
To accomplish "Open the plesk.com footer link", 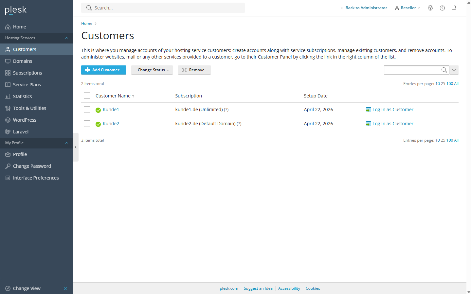I will (x=229, y=288).
